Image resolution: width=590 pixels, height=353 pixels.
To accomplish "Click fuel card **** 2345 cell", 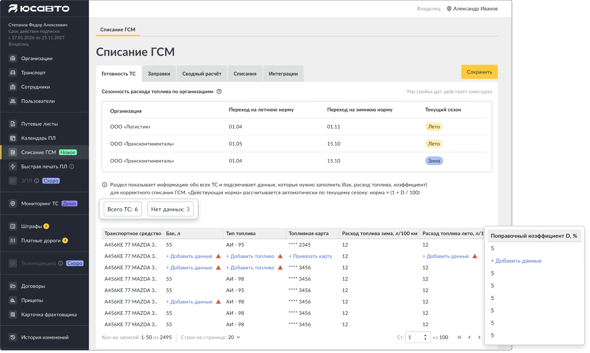I will tap(300, 245).
